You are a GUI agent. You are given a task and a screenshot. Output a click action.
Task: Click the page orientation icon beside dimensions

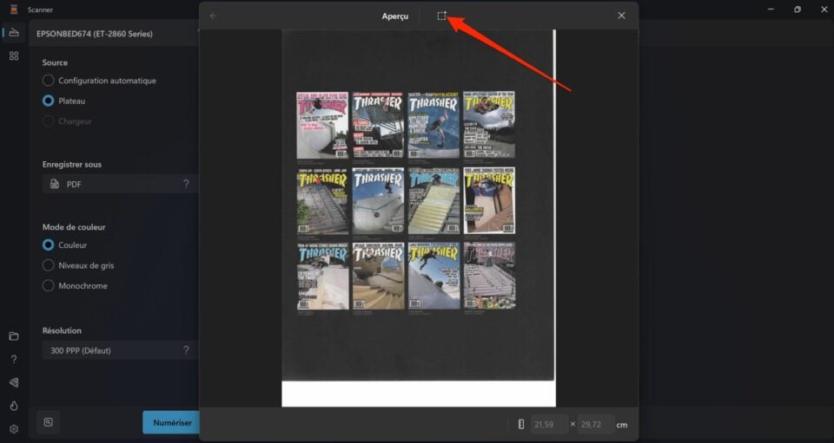[x=520, y=425]
